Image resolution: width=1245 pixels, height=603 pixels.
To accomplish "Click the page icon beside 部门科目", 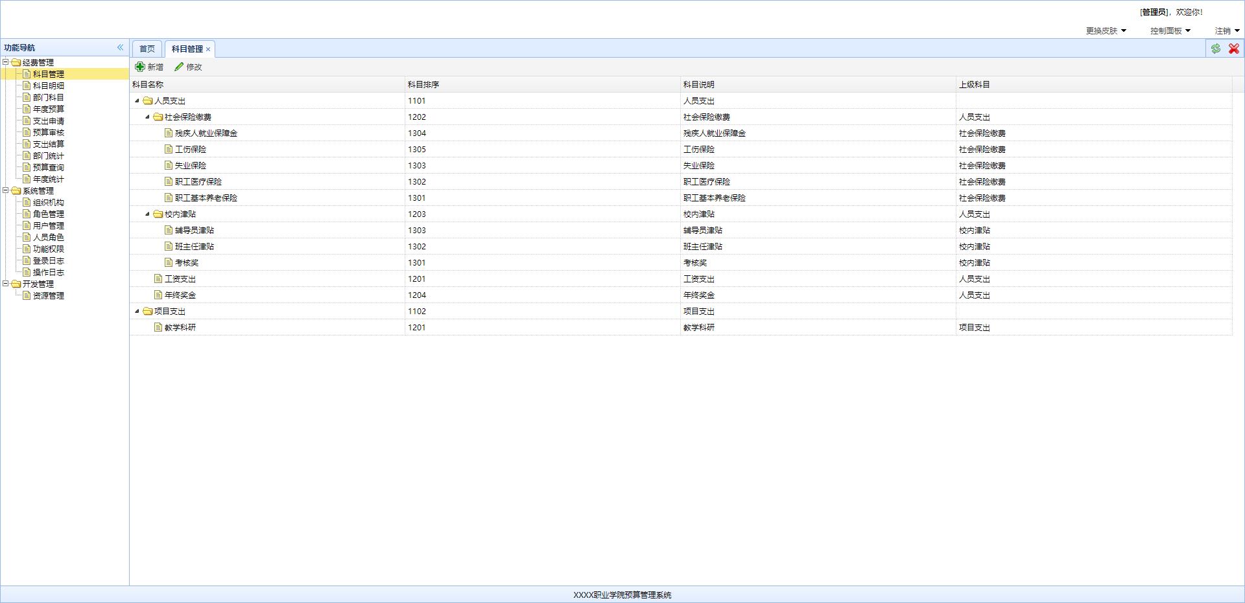I will pyautogui.click(x=27, y=97).
